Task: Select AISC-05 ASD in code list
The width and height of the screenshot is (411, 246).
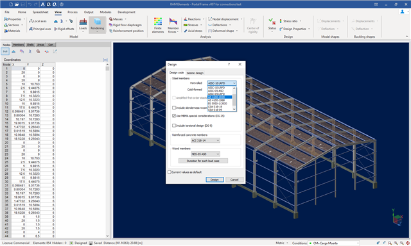Action: pyautogui.click(x=220, y=91)
